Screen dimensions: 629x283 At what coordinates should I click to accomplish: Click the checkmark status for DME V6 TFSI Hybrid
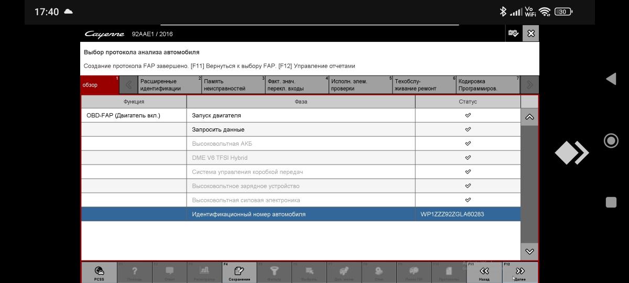click(468, 158)
